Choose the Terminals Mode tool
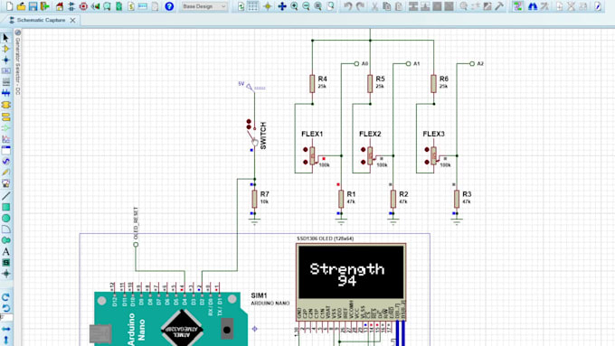Screen dimensions: 615x346 click(6, 117)
